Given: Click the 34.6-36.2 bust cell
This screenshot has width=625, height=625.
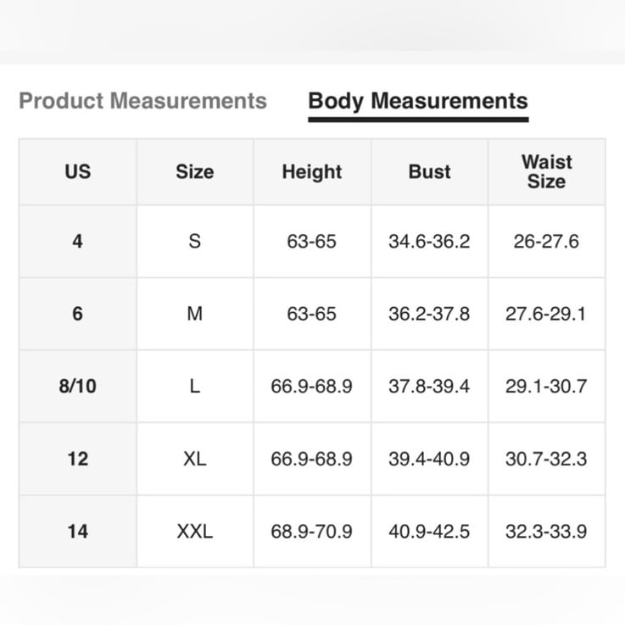Looking at the screenshot, I should [429, 241].
